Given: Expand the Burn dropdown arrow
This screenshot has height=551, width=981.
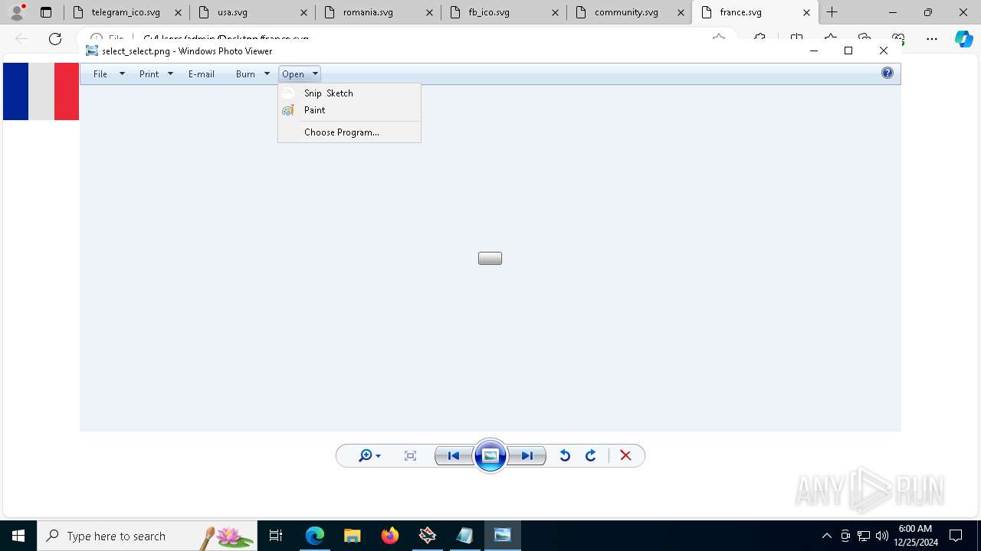Looking at the screenshot, I should point(267,74).
